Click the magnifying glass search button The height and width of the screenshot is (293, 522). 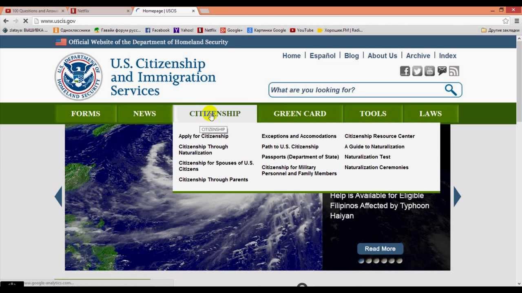[451, 90]
